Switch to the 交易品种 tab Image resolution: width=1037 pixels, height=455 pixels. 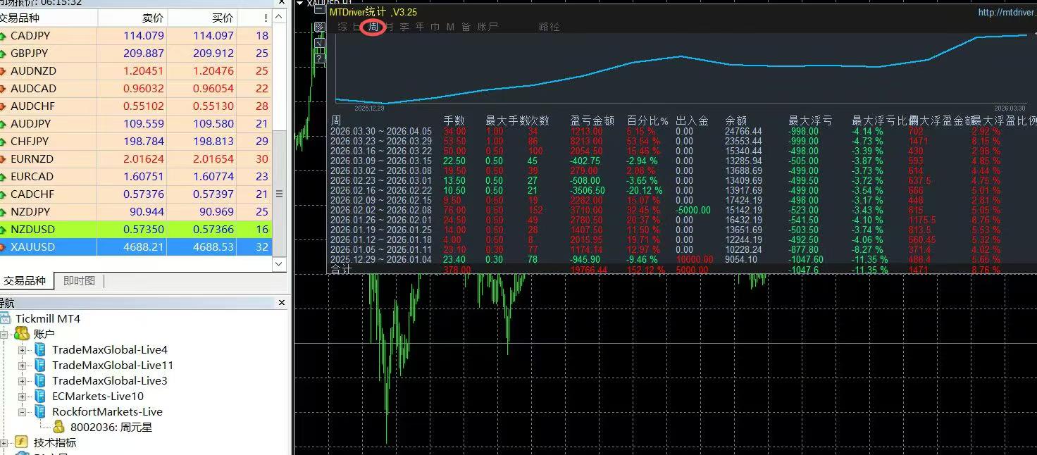(25, 281)
